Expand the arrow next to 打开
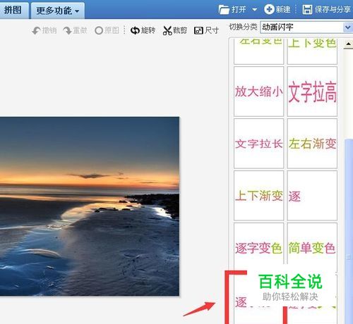 point(254,10)
